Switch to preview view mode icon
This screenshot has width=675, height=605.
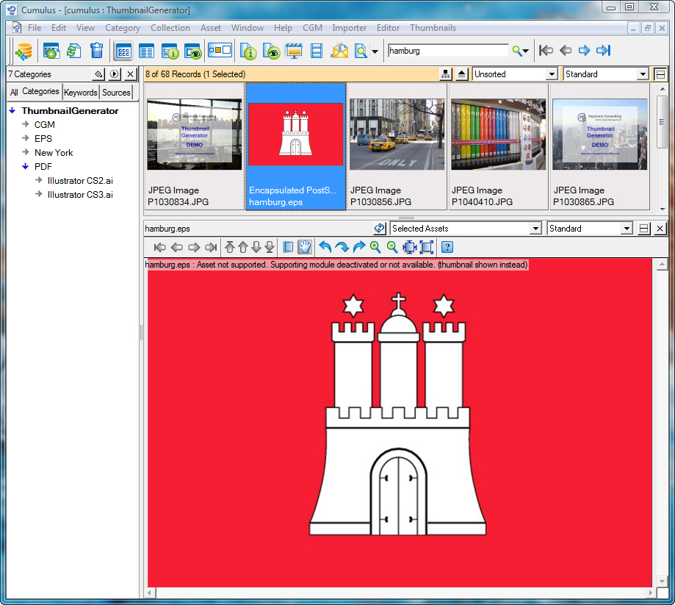click(192, 51)
